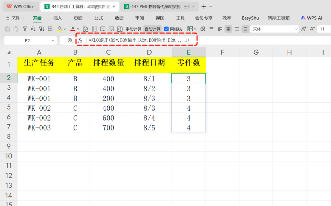Click the table grid icon

[x=50, y=29]
